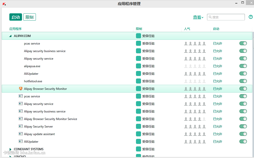Select the hotfixtool.exe row name
The image size is (254, 158).
coord(33,81)
